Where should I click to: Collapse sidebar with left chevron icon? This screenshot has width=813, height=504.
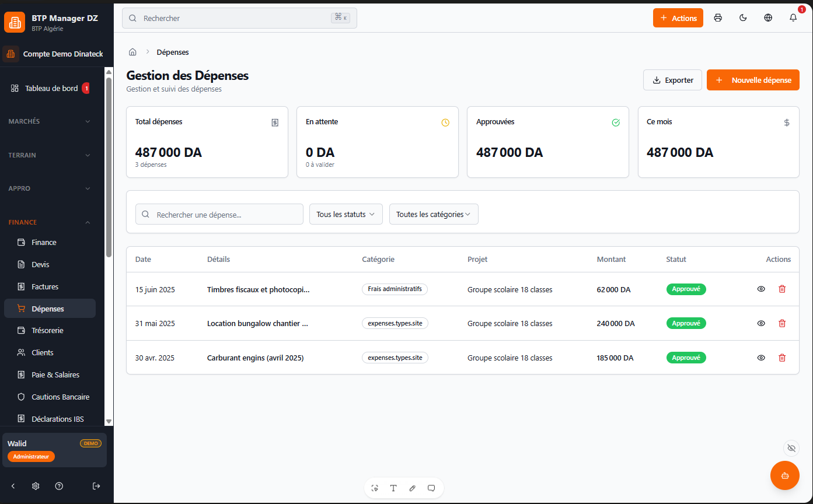point(13,486)
